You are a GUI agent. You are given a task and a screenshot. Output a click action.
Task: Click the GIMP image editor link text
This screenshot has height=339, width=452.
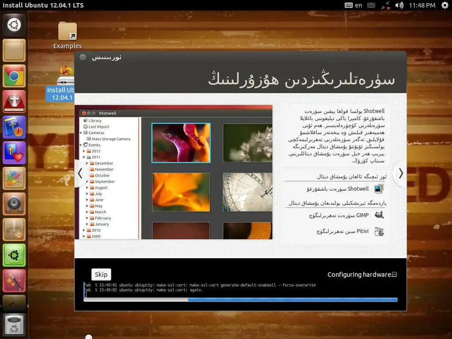pos(339,215)
